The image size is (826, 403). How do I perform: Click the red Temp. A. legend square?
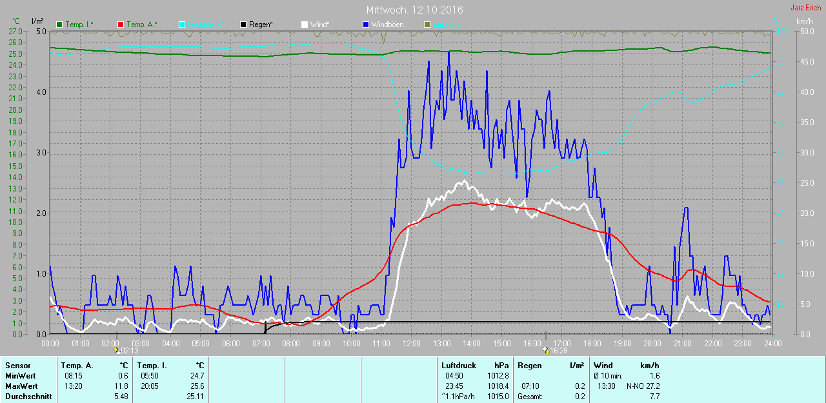click(x=121, y=25)
